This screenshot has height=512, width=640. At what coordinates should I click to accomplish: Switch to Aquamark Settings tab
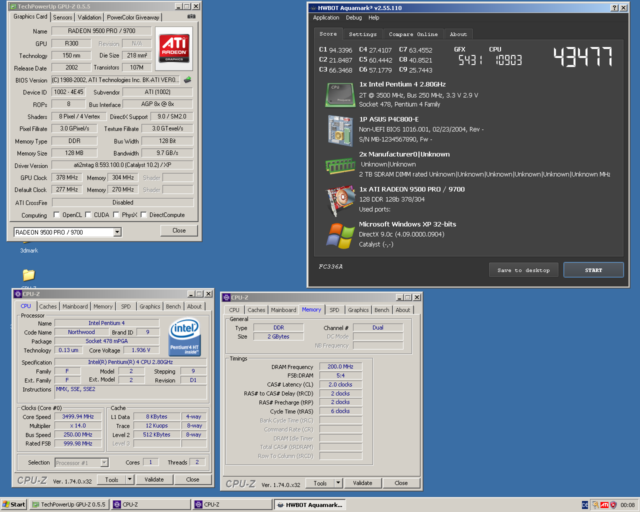coord(363,34)
